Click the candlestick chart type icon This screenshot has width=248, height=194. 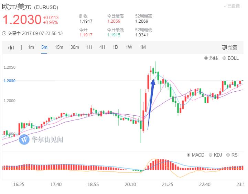pos(11,47)
